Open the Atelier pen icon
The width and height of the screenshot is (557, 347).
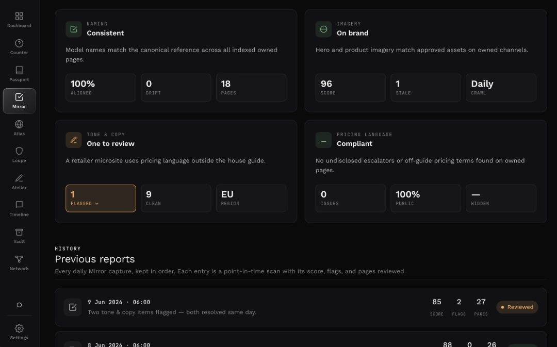tap(19, 182)
